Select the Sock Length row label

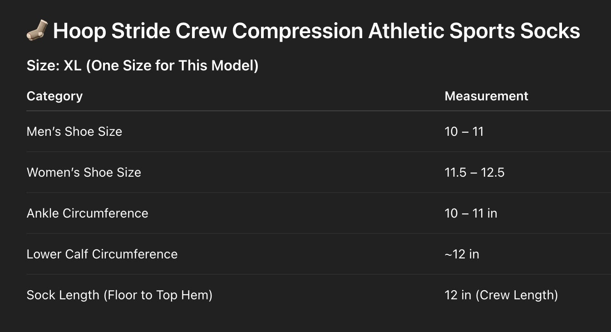click(x=119, y=295)
